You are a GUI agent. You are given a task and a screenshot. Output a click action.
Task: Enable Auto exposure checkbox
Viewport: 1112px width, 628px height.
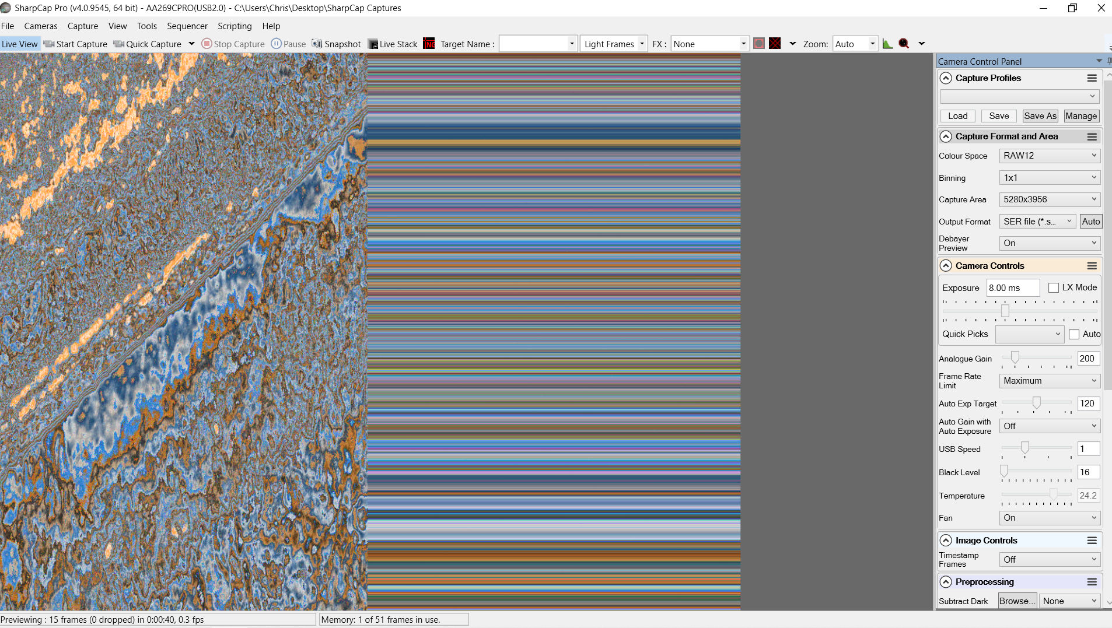tap(1074, 335)
